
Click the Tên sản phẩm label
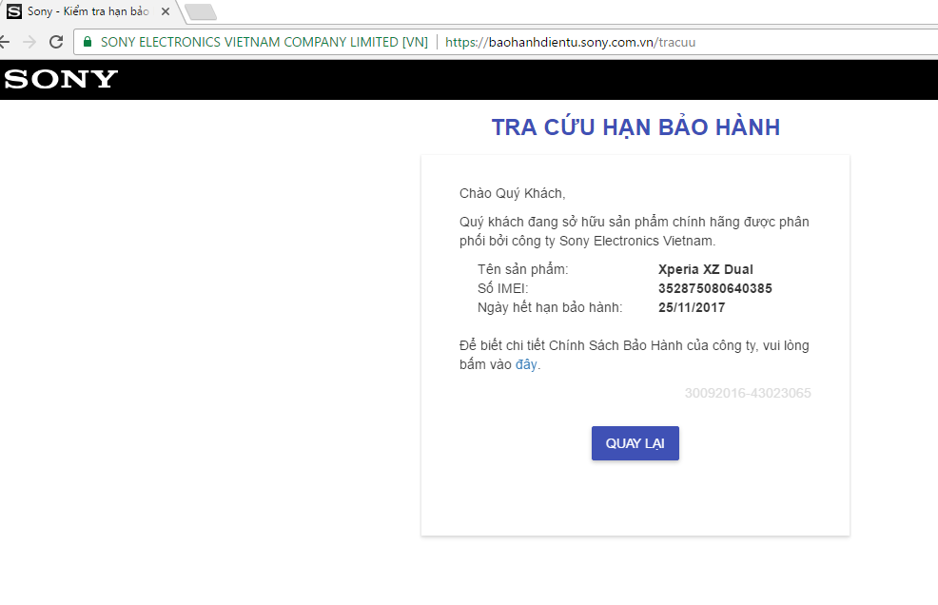[x=523, y=269]
